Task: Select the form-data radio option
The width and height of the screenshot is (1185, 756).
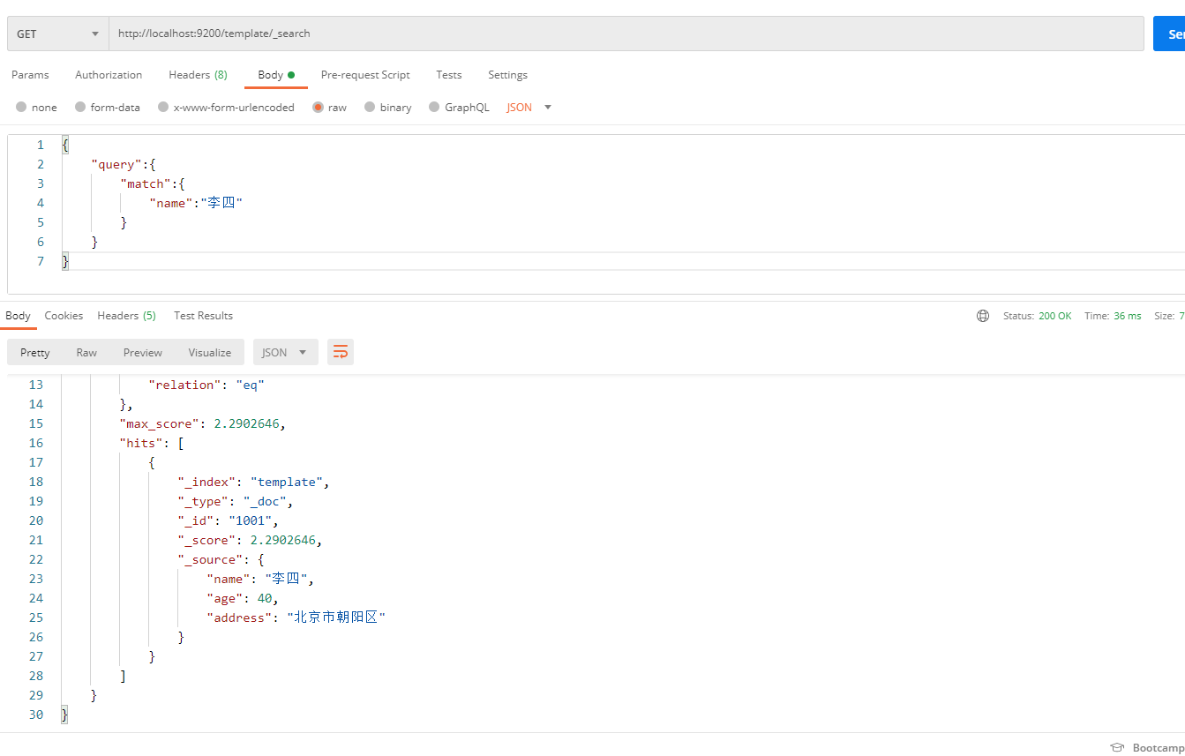Action: [x=80, y=107]
